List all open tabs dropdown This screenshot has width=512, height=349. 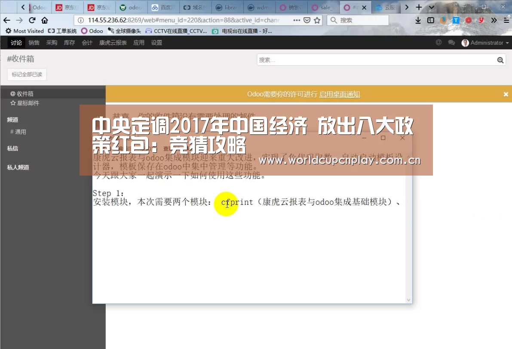pyautogui.click(x=431, y=7)
